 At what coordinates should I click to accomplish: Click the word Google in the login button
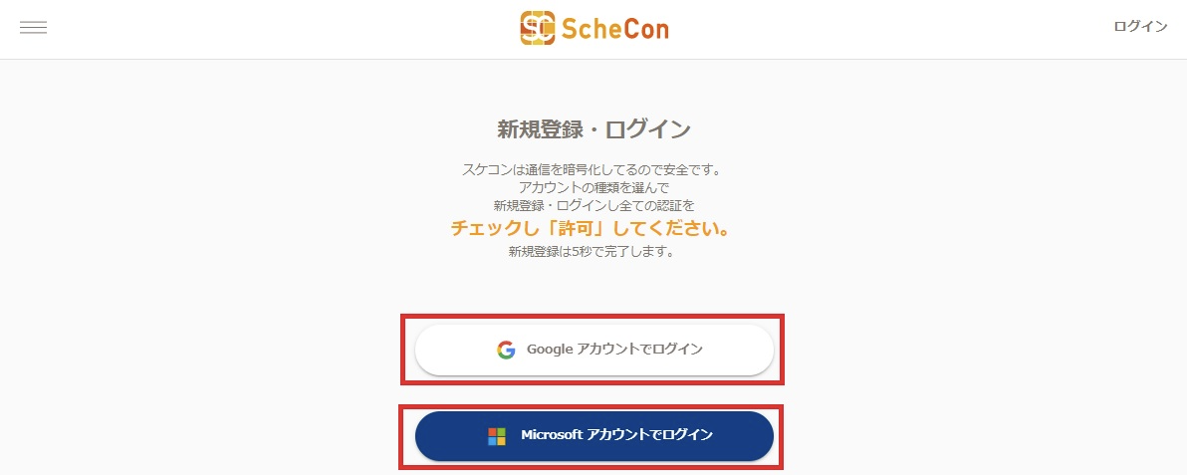coord(550,350)
